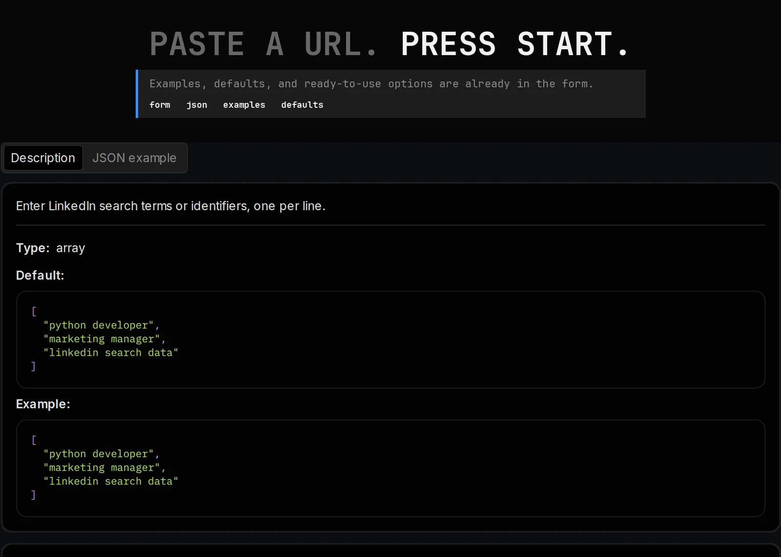Select the banner sentence about examples and defaults
Screen dimensions: 781x557
[x=371, y=84]
